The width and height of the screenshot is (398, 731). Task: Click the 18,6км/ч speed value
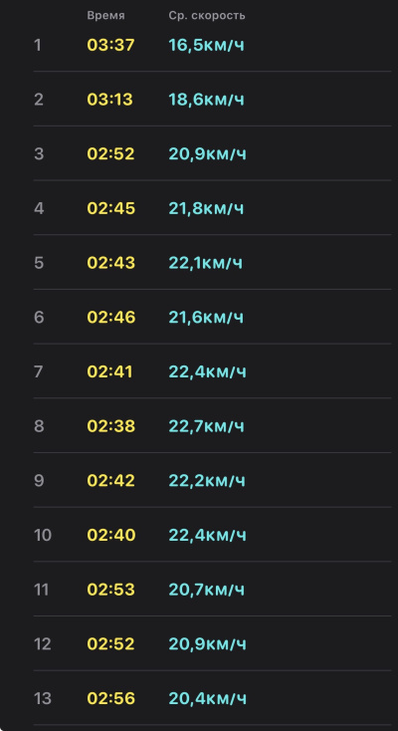(206, 100)
